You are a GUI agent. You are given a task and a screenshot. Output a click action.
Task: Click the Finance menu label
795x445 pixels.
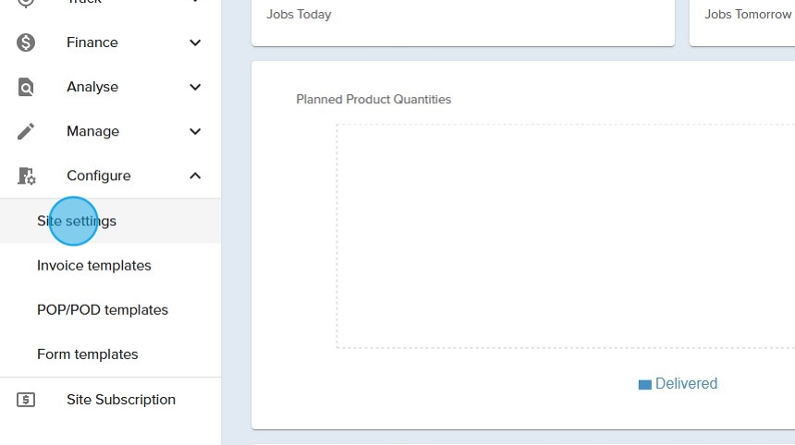pyautogui.click(x=92, y=42)
